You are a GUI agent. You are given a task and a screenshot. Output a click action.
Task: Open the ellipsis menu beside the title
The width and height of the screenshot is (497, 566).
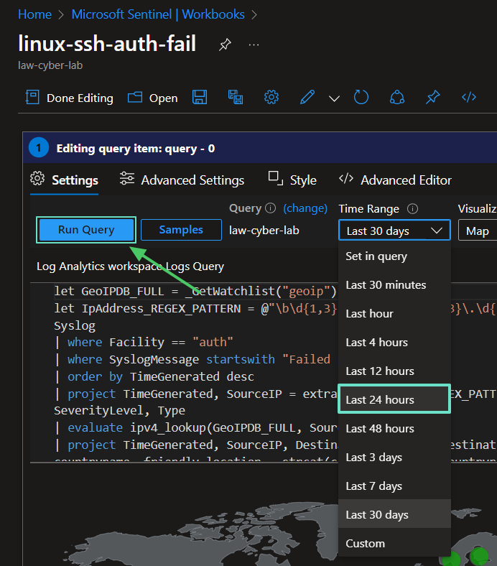[x=254, y=45]
